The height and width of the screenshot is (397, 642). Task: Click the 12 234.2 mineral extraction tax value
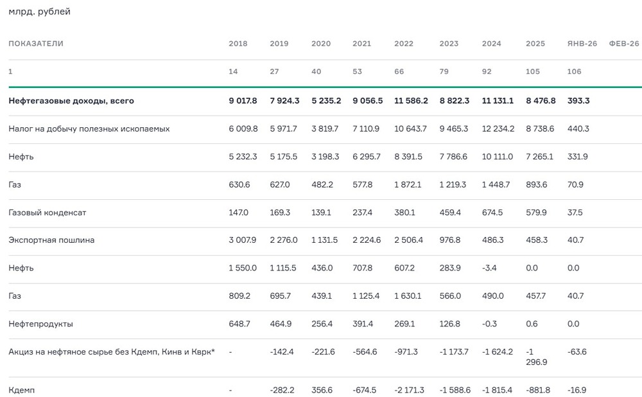(497, 128)
